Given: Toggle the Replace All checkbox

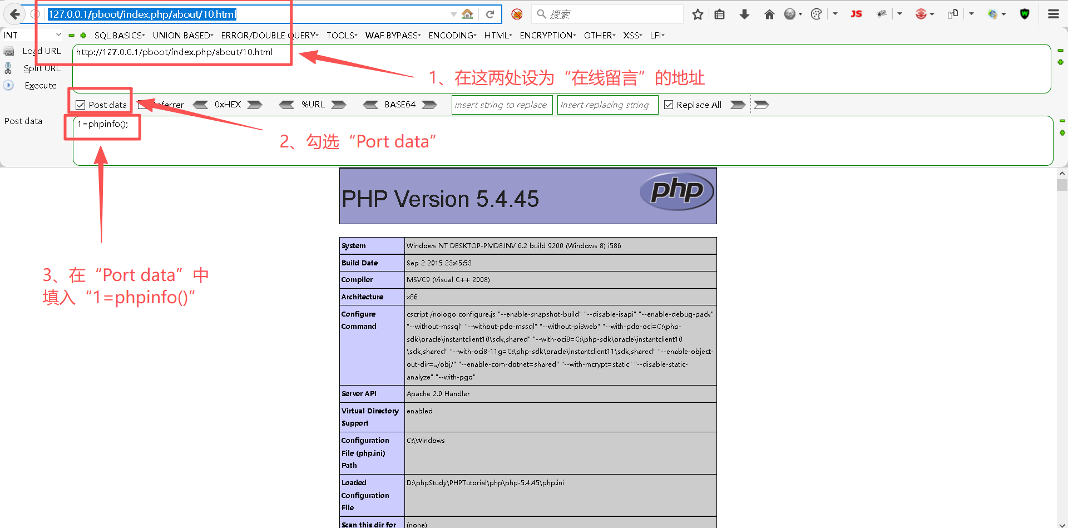Looking at the screenshot, I should [669, 105].
